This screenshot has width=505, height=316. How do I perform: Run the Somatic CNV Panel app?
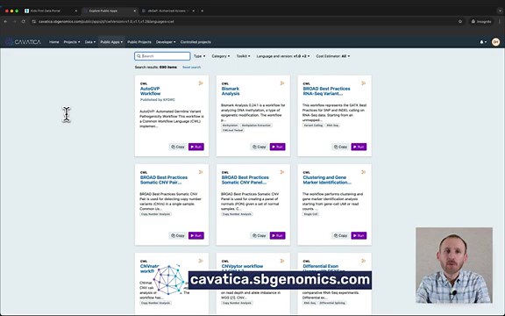[x=278, y=235]
